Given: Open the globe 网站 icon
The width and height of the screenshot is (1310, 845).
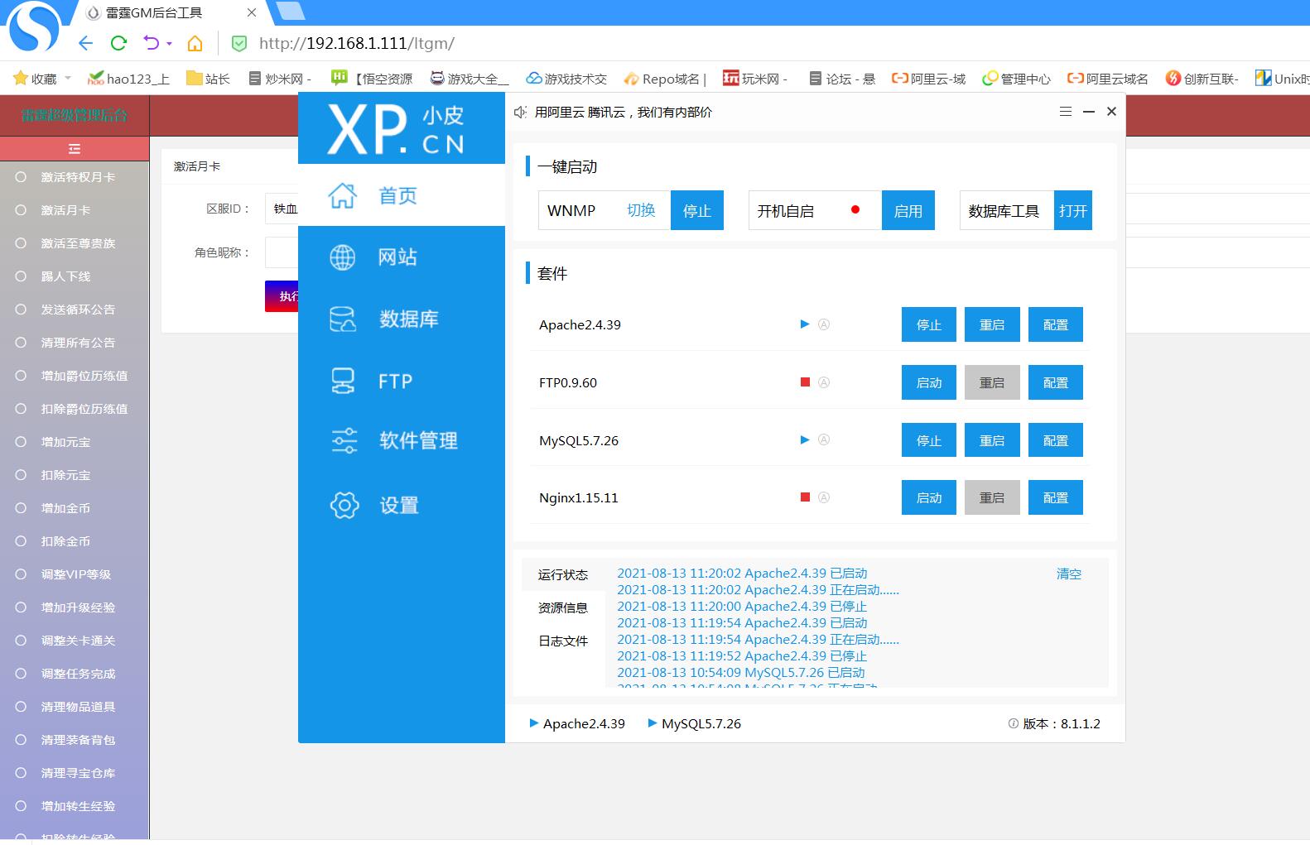Looking at the screenshot, I should click(x=342, y=257).
